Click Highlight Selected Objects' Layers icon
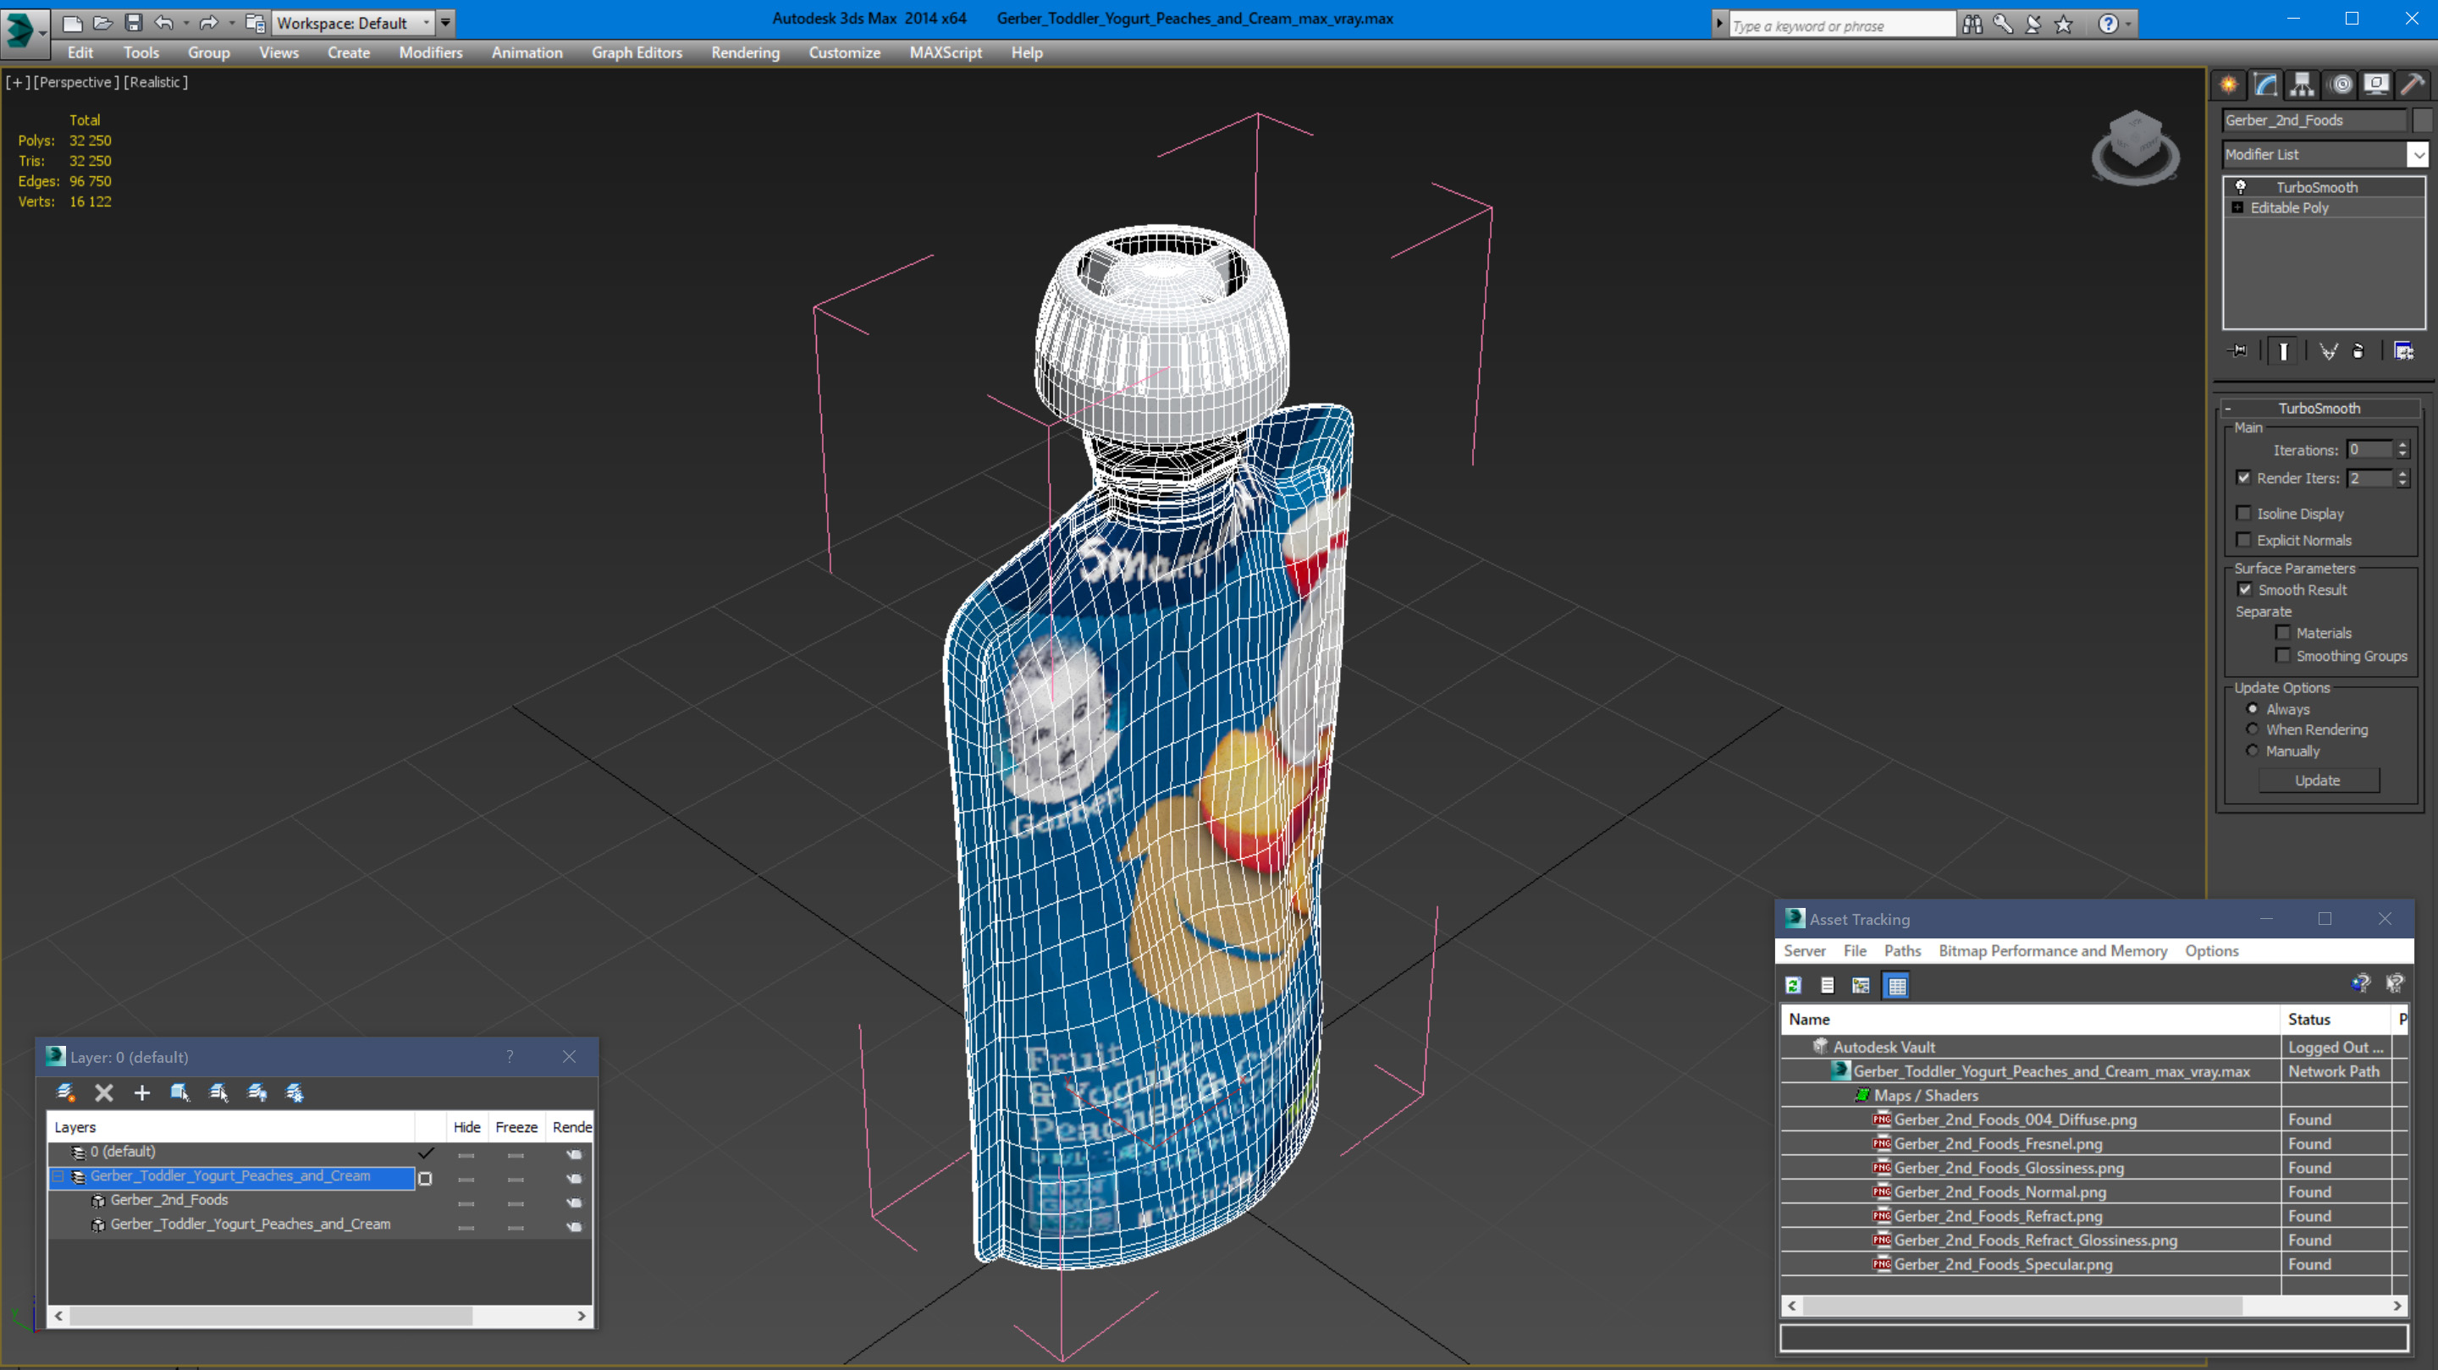This screenshot has width=2438, height=1370. pyautogui.click(x=218, y=1092)
